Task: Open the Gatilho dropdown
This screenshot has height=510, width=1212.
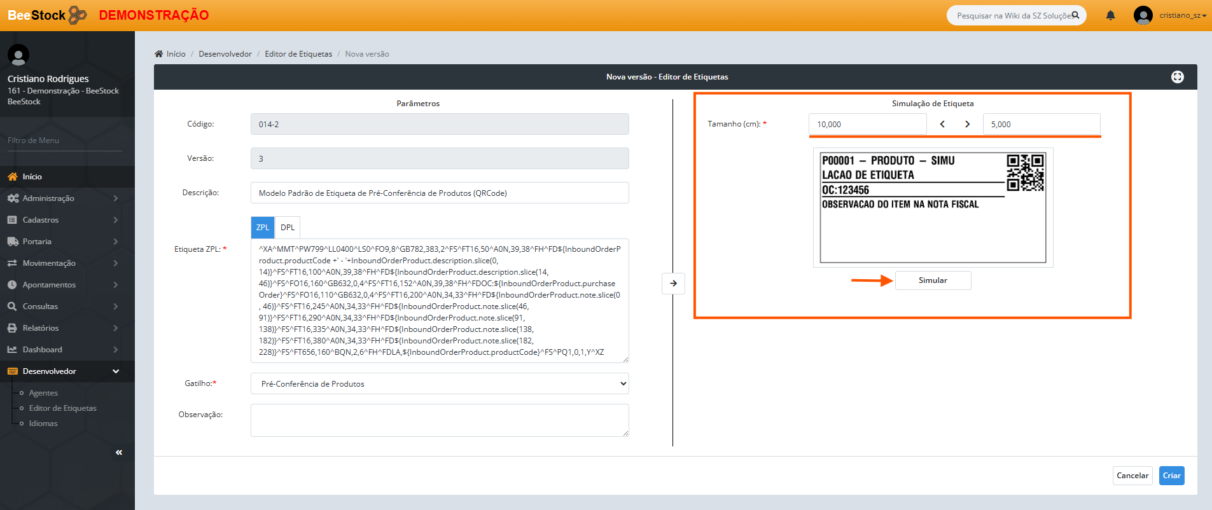Action: [440, 383]
